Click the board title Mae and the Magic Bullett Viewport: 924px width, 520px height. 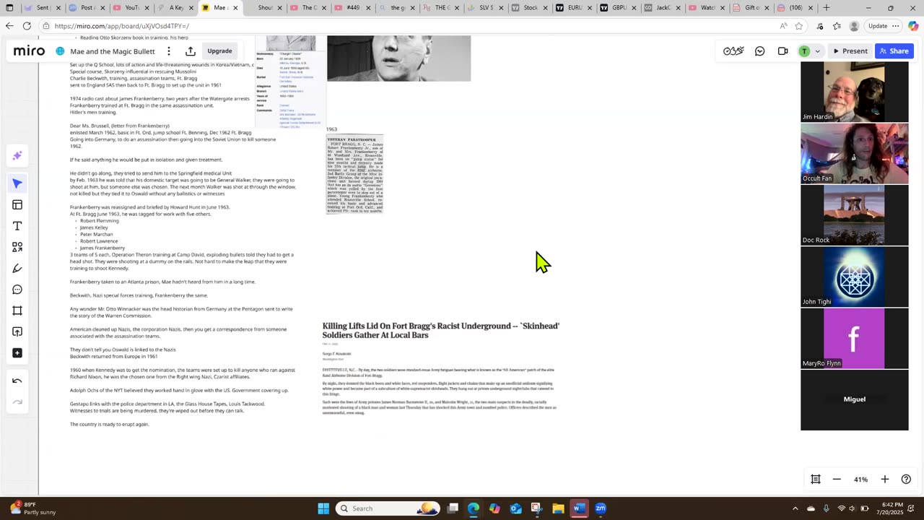pos(112,51)
